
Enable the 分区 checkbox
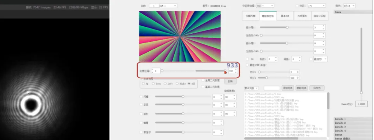coord(297,6)
